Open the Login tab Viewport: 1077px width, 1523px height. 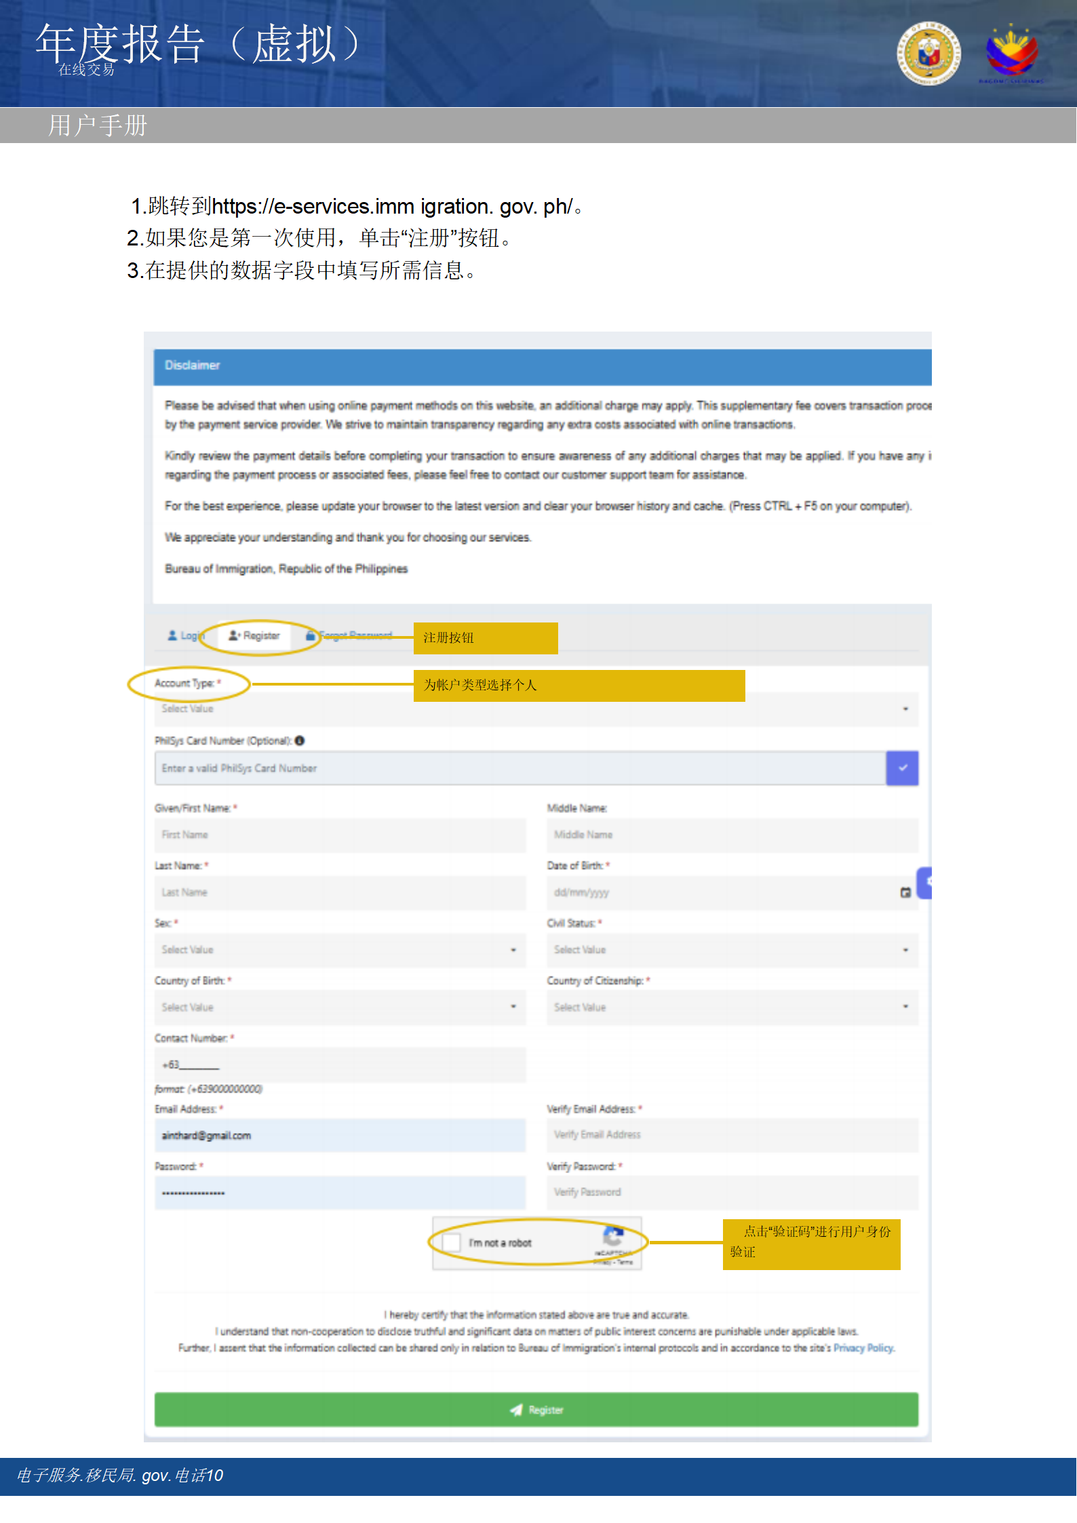186,635
